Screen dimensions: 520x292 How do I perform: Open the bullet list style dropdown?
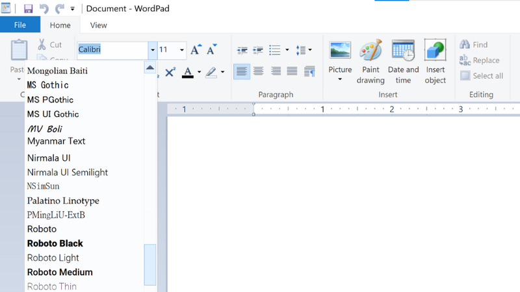tap(287, 50)
